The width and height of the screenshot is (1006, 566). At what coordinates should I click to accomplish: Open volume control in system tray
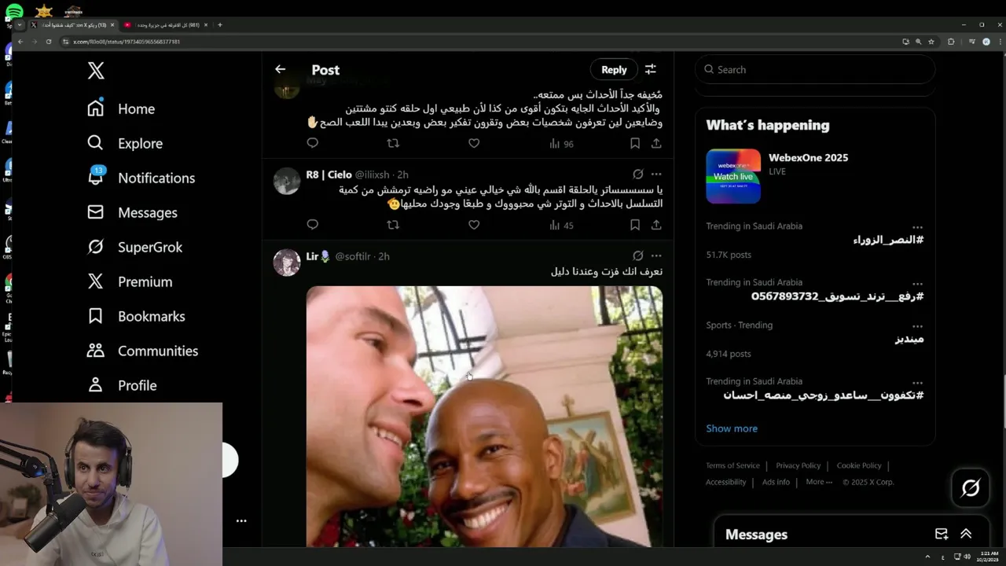point(967,557)
